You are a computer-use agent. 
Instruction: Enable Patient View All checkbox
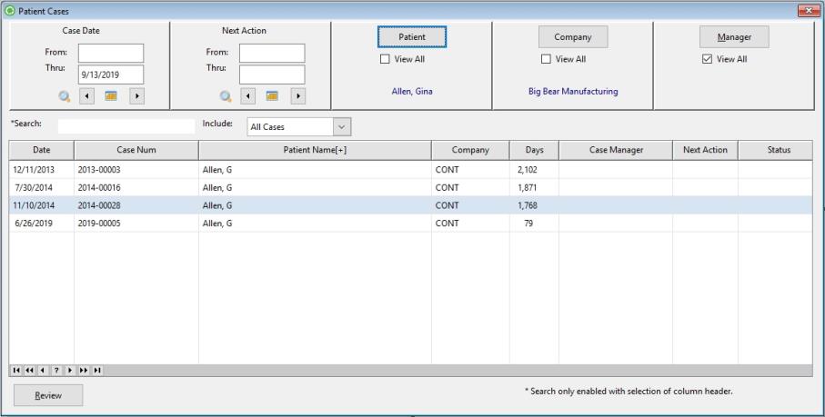click(385, 59)
